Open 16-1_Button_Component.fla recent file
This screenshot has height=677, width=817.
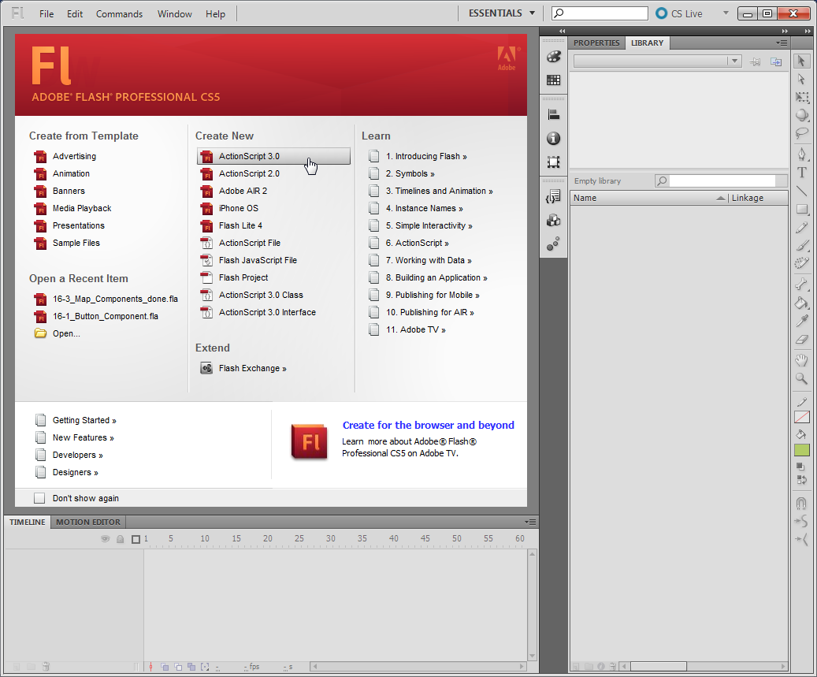106,316
